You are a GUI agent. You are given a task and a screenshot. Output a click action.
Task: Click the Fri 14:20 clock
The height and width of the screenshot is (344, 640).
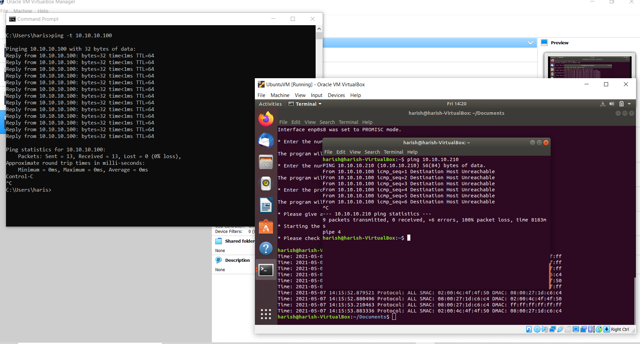tap(457, 104)
